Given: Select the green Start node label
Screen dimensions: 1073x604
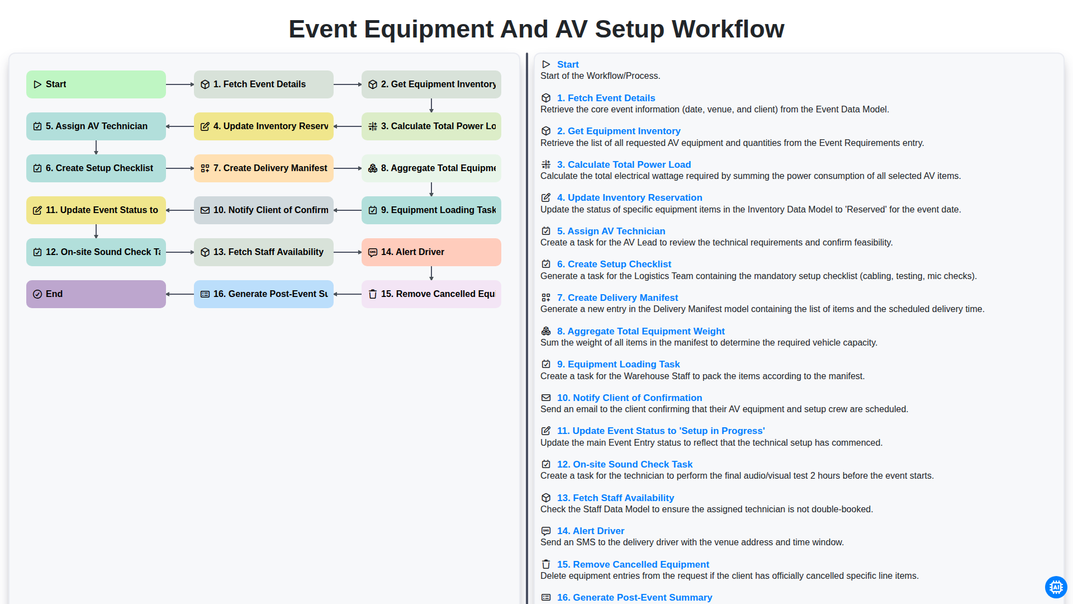Looking at the screenshot, I should click(56, 84).
